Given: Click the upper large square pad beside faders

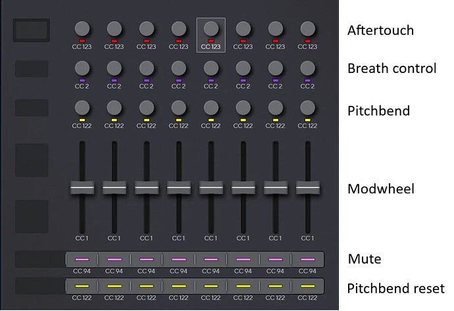Looking at the screenshot, I should [32, 160].
